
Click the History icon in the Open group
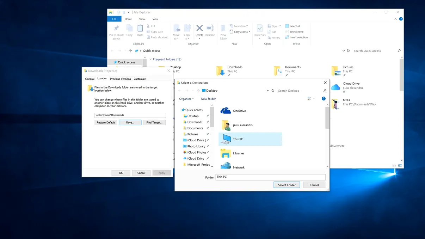click(269, 38)
